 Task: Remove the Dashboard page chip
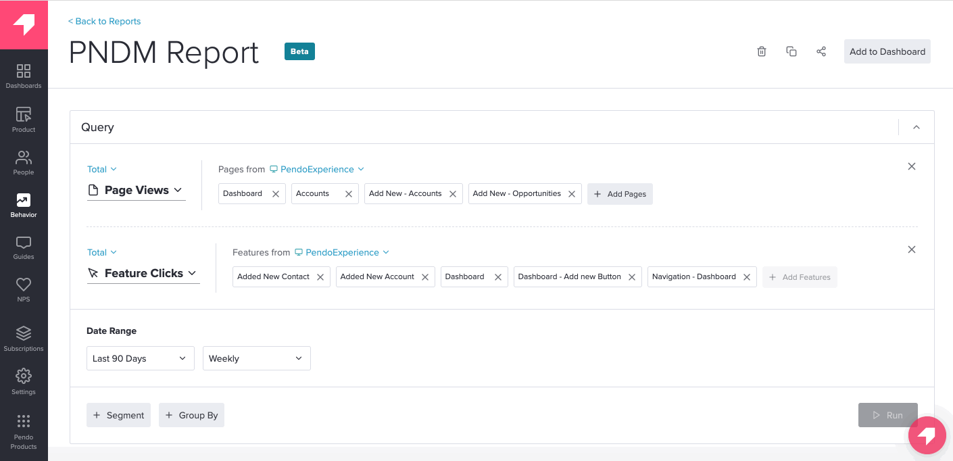click(276, 194)
